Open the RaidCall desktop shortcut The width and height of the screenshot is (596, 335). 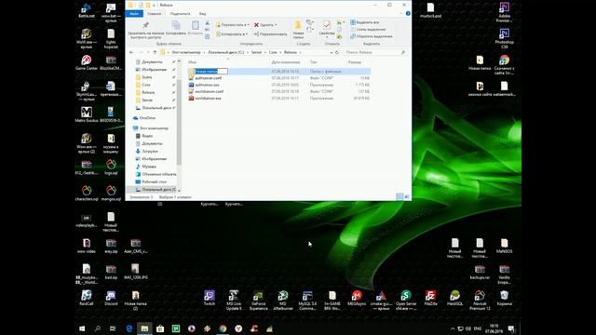[x=87, y=298]
